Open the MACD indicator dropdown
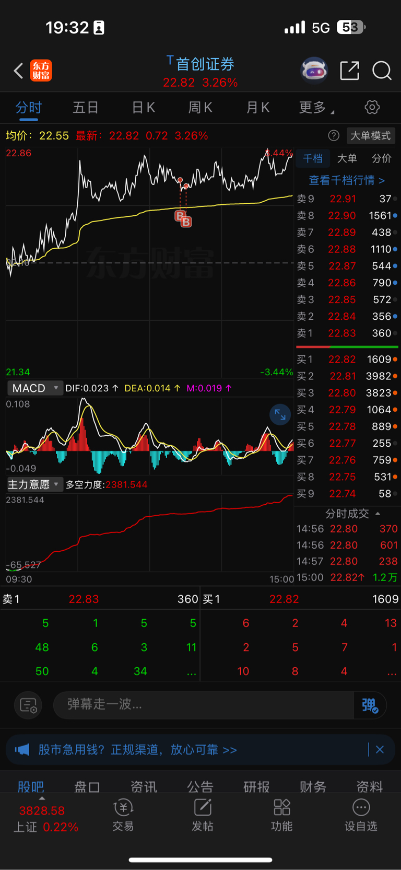 35,388
